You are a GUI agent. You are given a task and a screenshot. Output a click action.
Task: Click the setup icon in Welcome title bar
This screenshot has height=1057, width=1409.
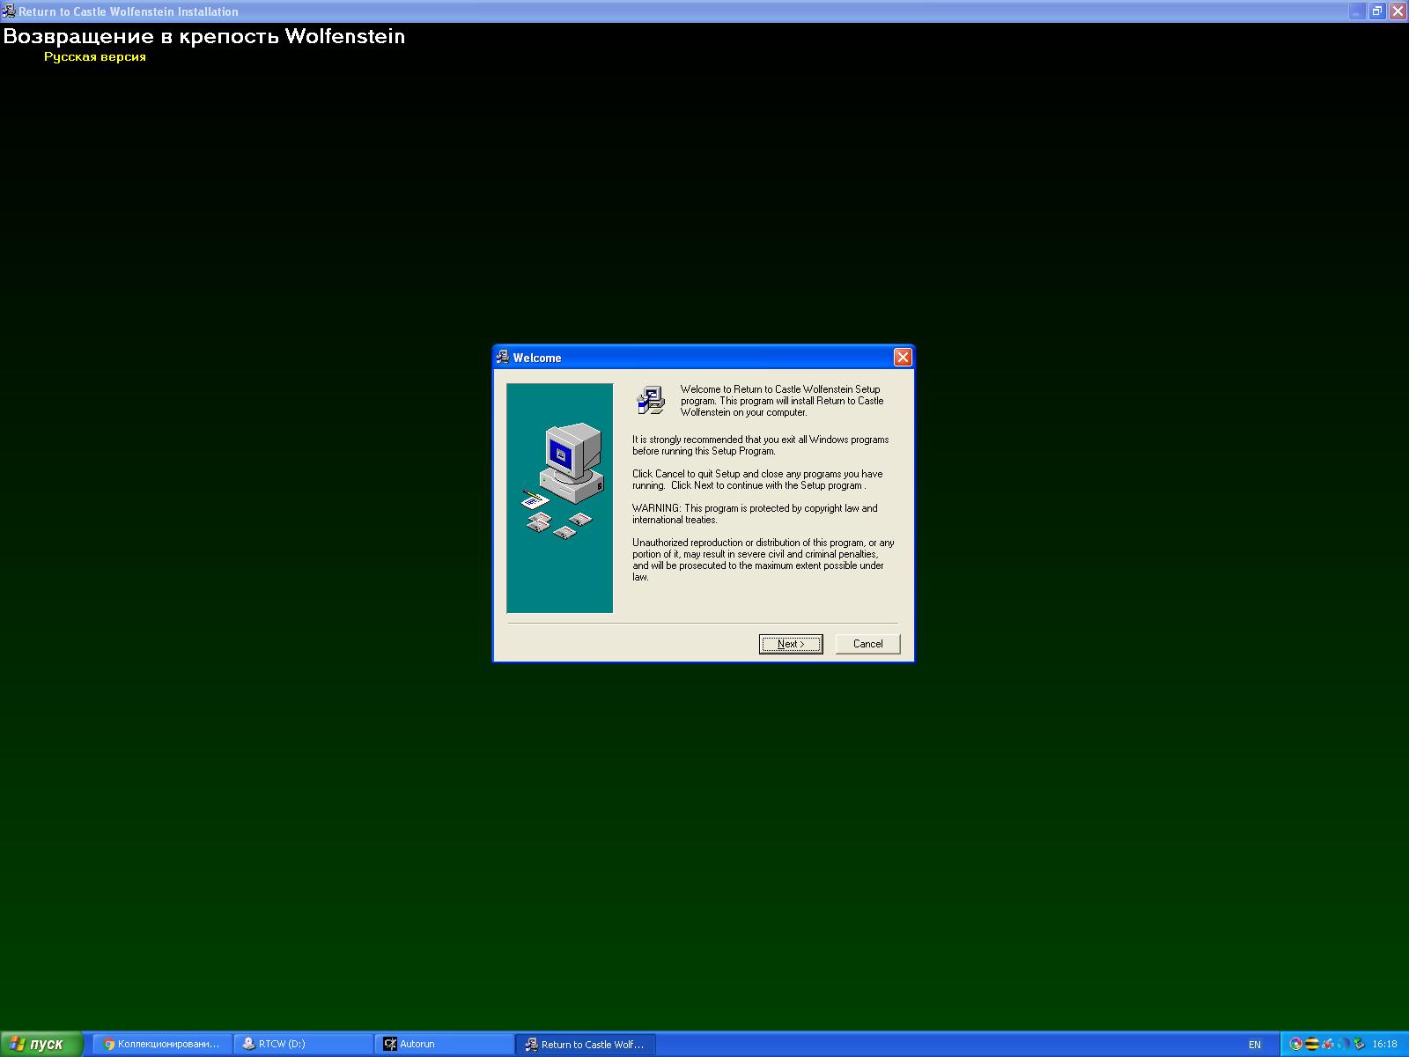[x=503, y=357]
